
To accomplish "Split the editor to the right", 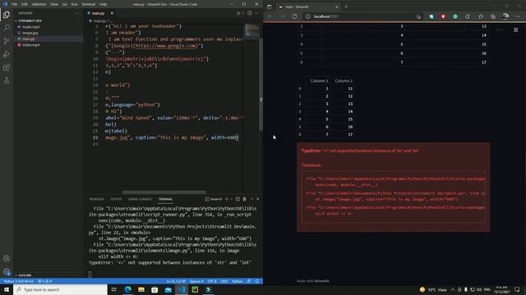I will [250, 13].
